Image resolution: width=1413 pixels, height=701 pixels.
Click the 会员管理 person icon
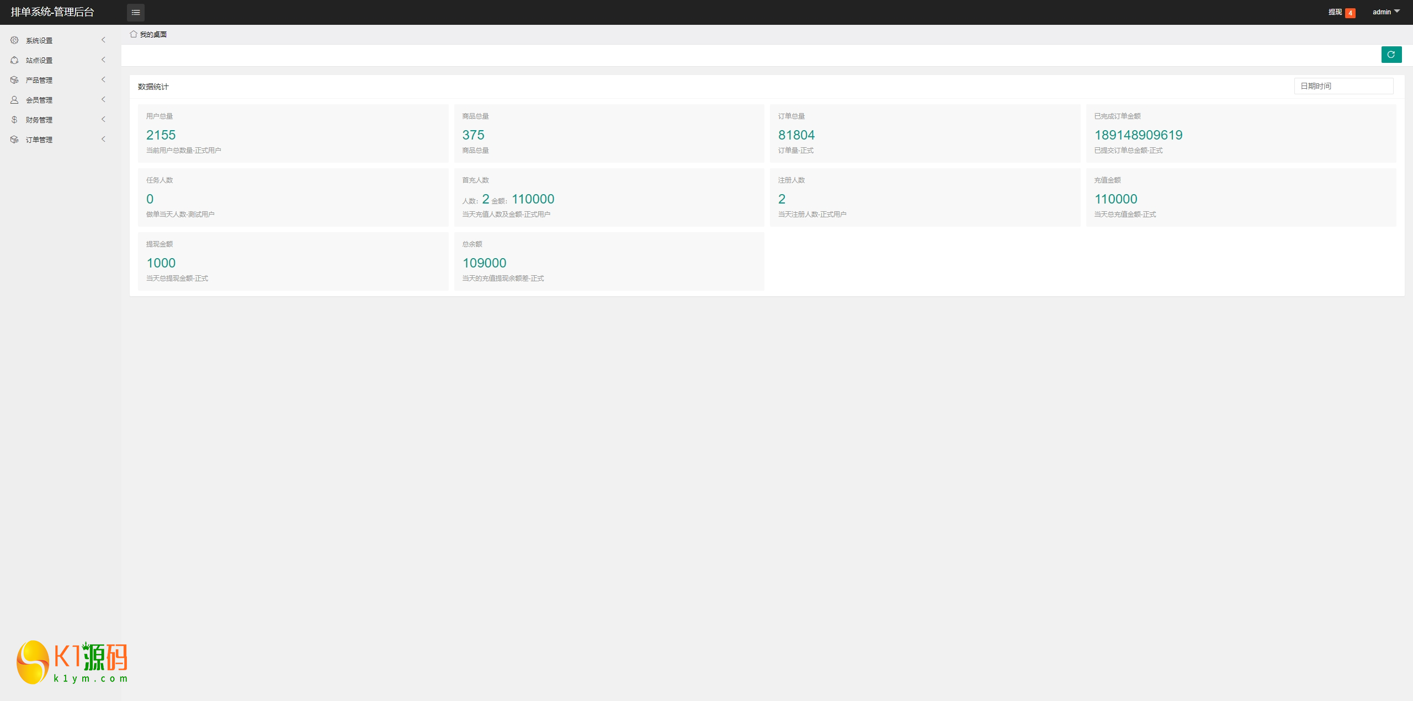pos(14,100)
